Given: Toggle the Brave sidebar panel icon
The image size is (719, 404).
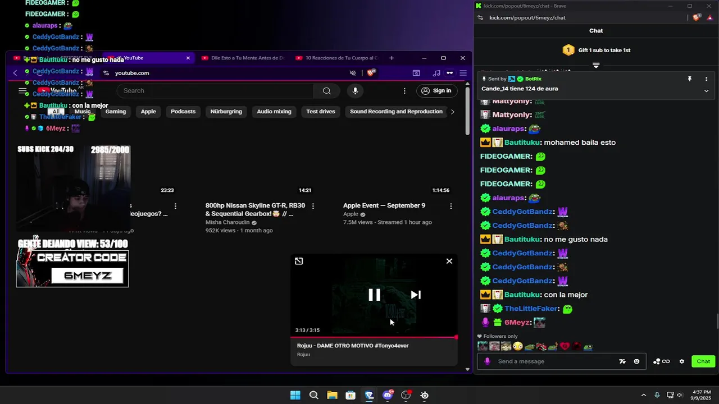Looking at the screenshot, I should click(416, 73).
